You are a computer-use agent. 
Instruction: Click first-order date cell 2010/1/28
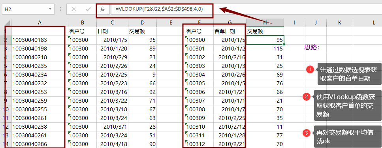pyautogui.click(x=230, y=136)
